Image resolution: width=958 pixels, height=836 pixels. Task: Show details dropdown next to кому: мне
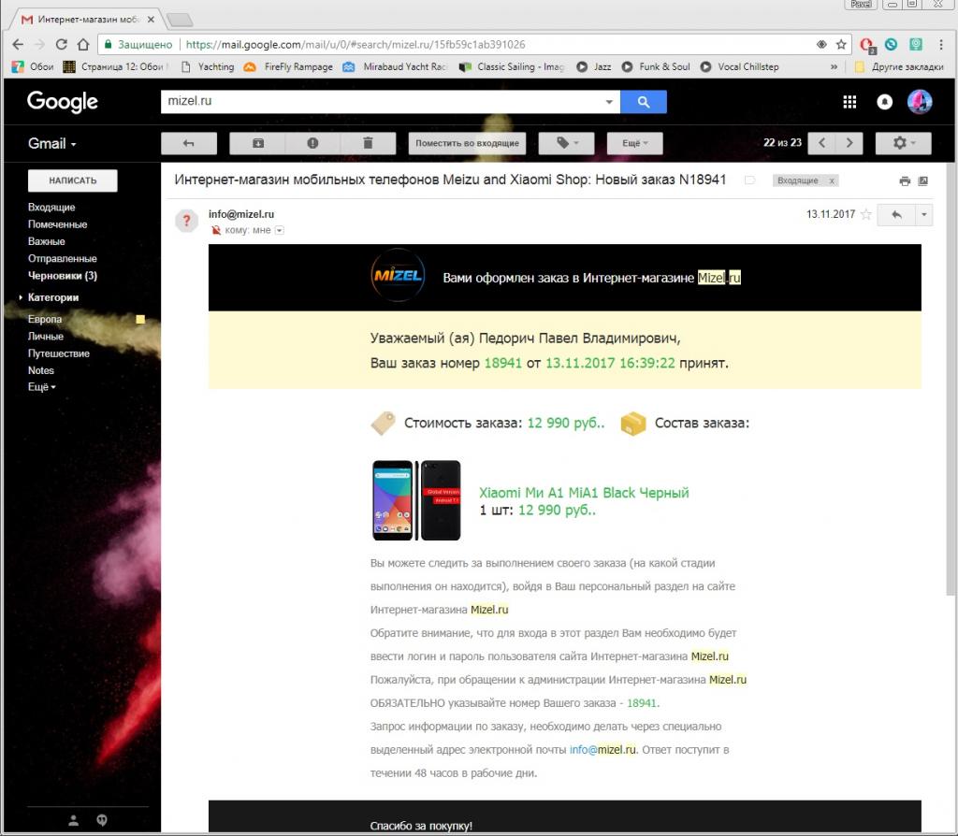279,230
